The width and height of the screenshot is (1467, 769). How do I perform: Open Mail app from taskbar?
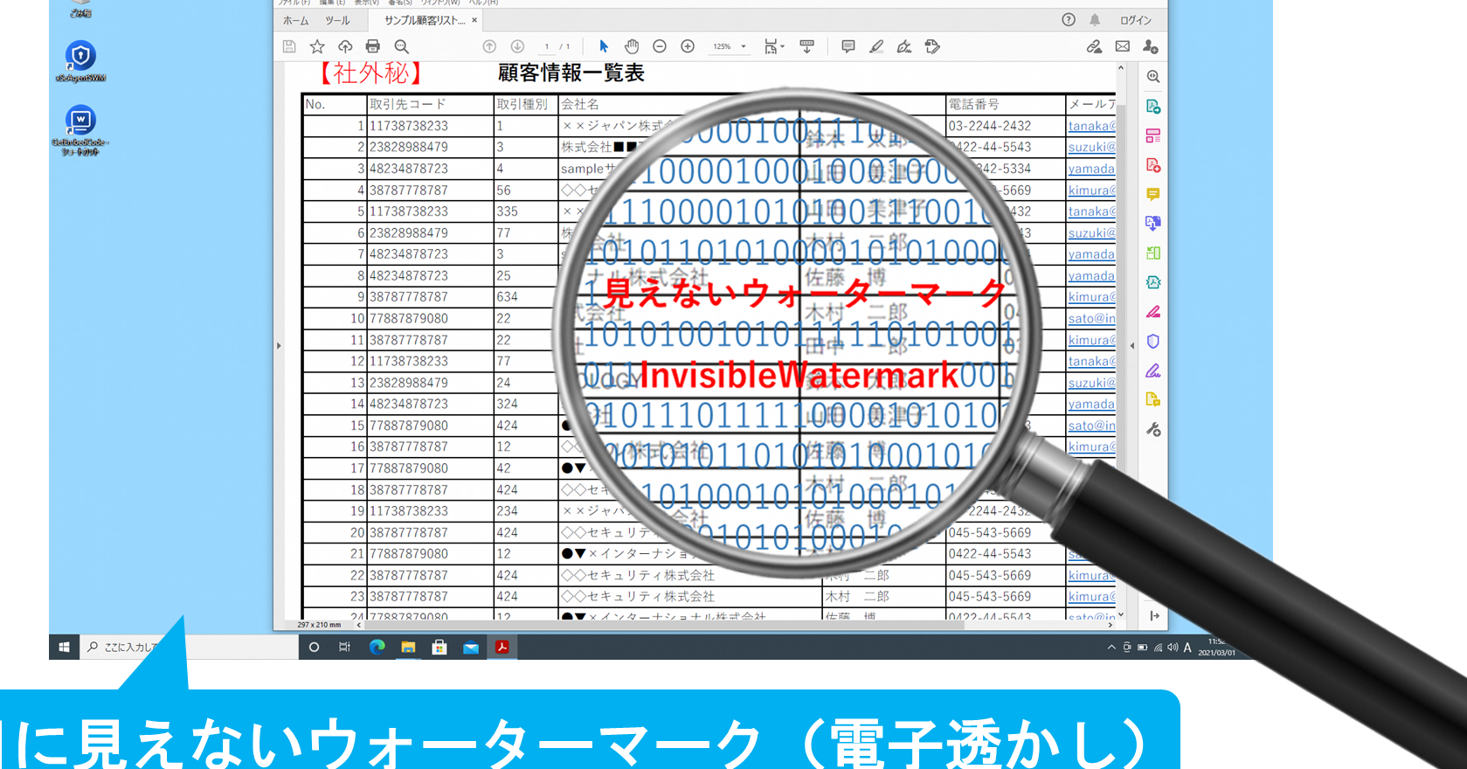pos(471,648)
